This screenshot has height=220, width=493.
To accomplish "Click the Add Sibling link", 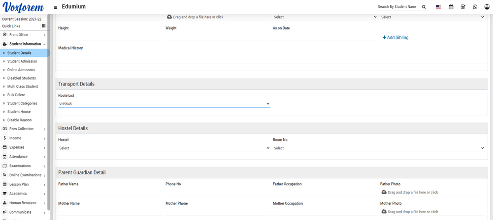I will [395, 37].
